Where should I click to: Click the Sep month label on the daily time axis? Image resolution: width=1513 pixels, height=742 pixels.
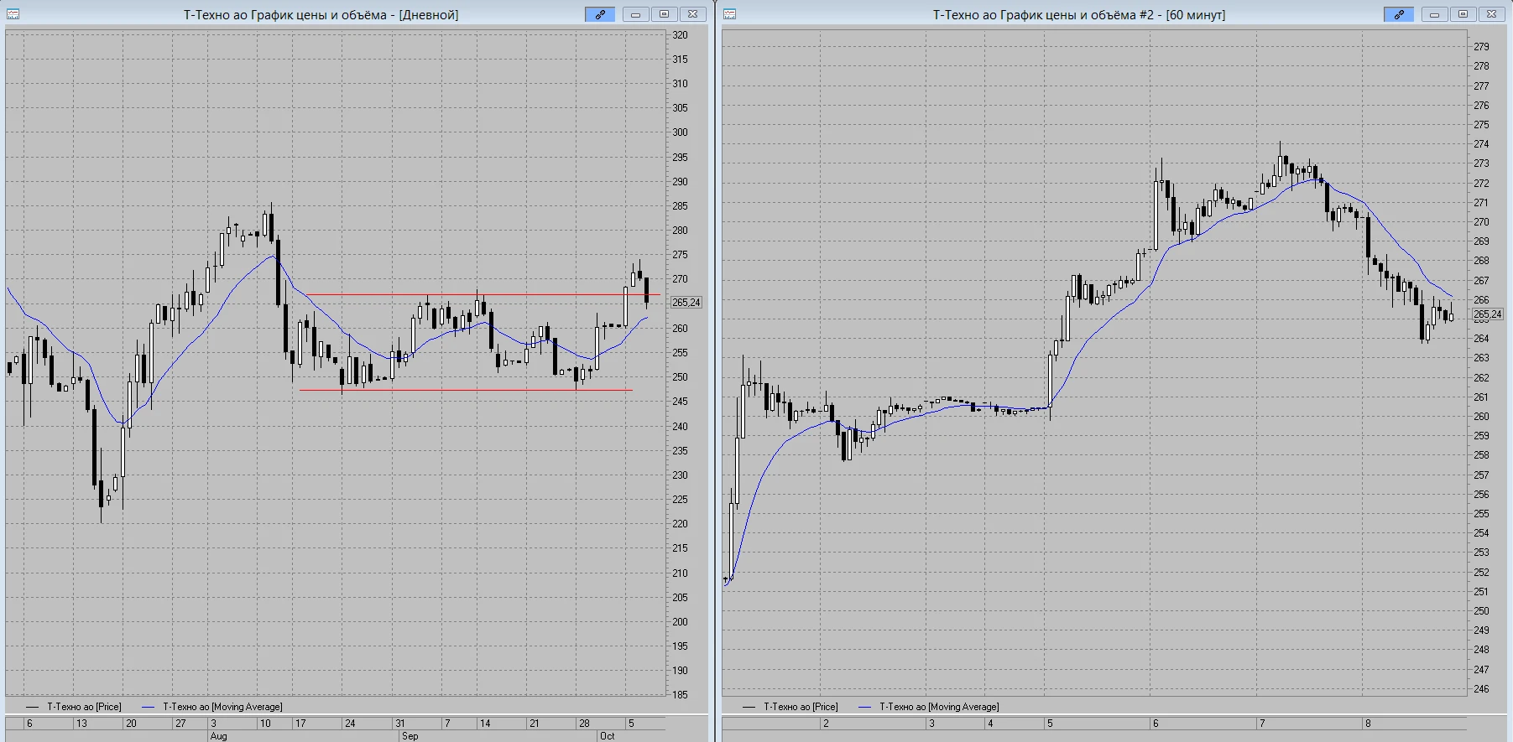pos(410,736)
